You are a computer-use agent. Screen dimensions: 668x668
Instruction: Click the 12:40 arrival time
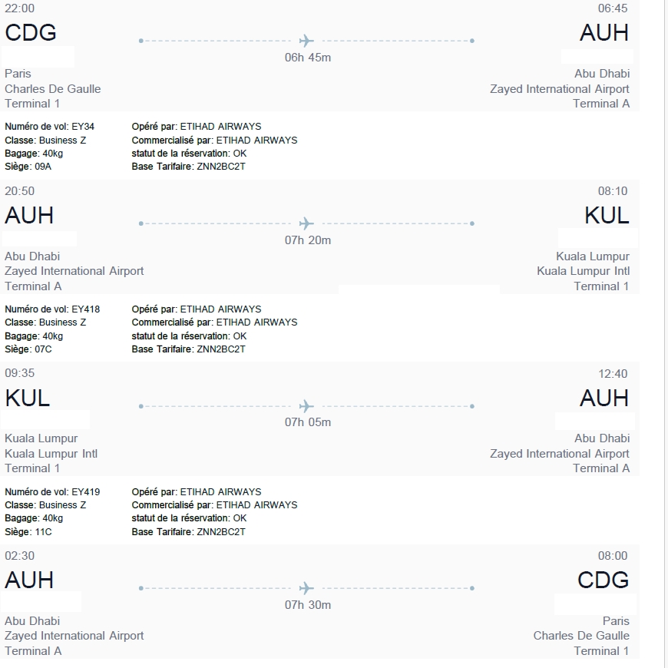click(x=613, y=374)
